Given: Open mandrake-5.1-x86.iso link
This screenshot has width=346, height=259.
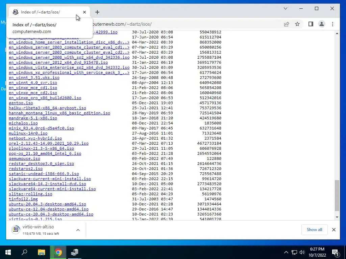Looking at the screenshot, I should coord(33,118).
